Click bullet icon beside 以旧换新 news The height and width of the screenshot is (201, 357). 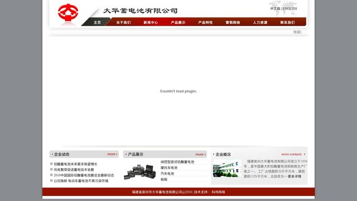pyautogui.click(x=51, y=180)
